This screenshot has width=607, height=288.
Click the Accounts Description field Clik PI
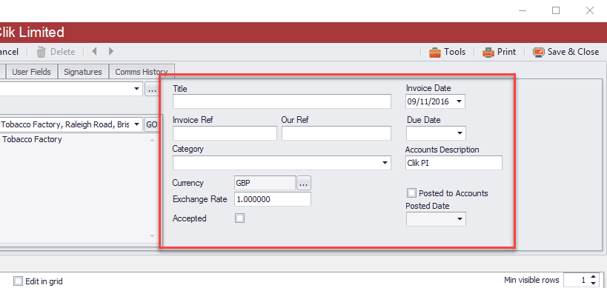coord(454,163)
